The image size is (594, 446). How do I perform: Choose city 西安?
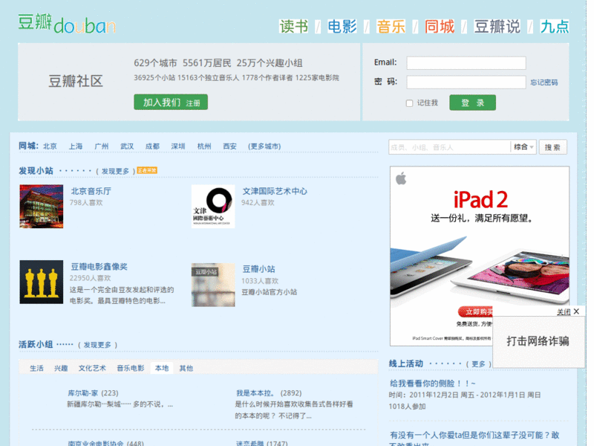pos(229,146)
